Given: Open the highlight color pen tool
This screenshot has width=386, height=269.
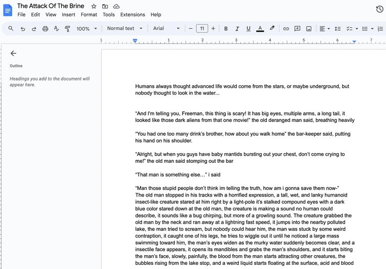Looking at the screenshot, I should (272, 28).
